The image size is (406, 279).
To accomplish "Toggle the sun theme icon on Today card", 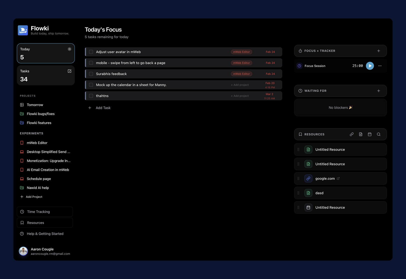I will (69, 49).
